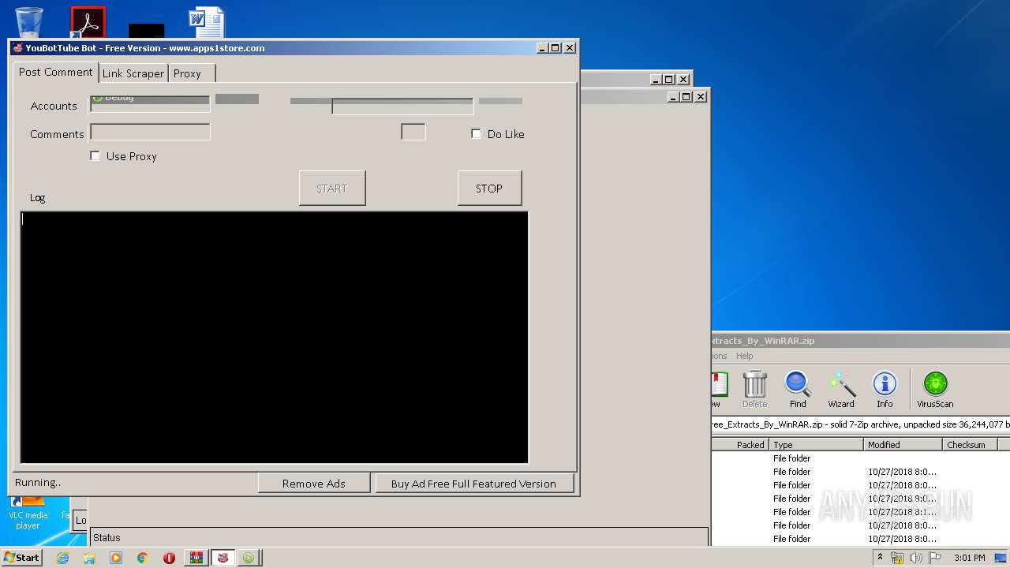Open Action Center flag tray icon
The height and width of the screenshot is (568, 1010).
934,558
